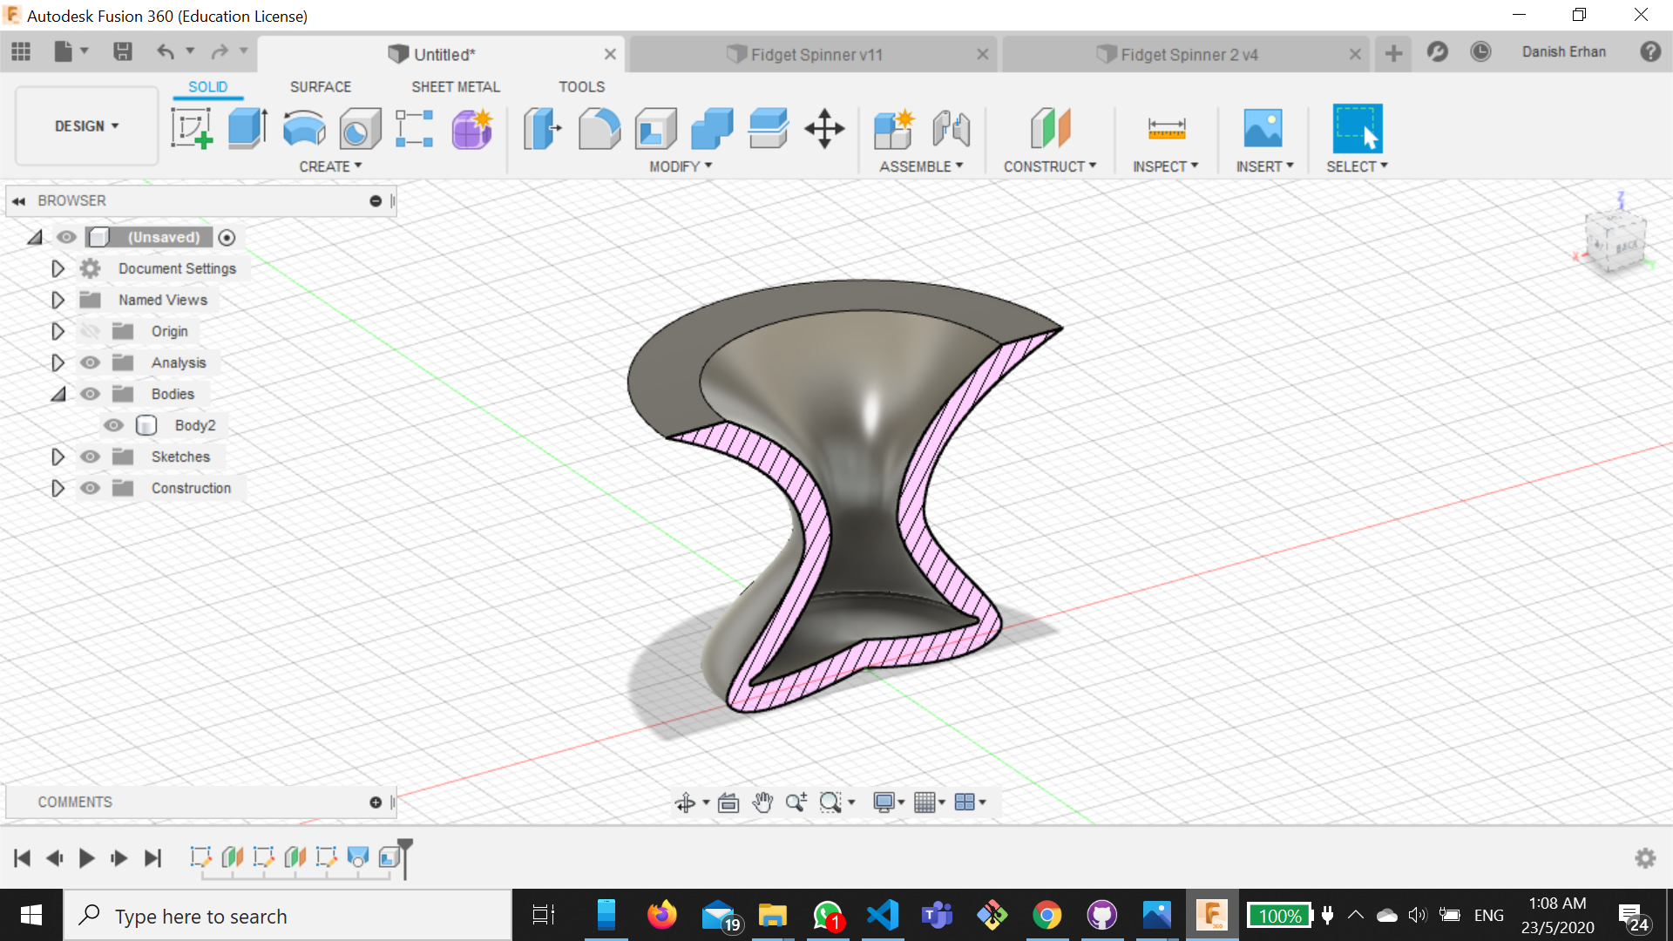Click the Save icon
The width and height of the screenshot is (1673, 941).
pyautogui.click(x=123, y=52)
